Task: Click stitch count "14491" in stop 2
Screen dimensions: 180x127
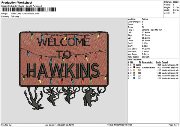Action: click(x=138, y=68)
